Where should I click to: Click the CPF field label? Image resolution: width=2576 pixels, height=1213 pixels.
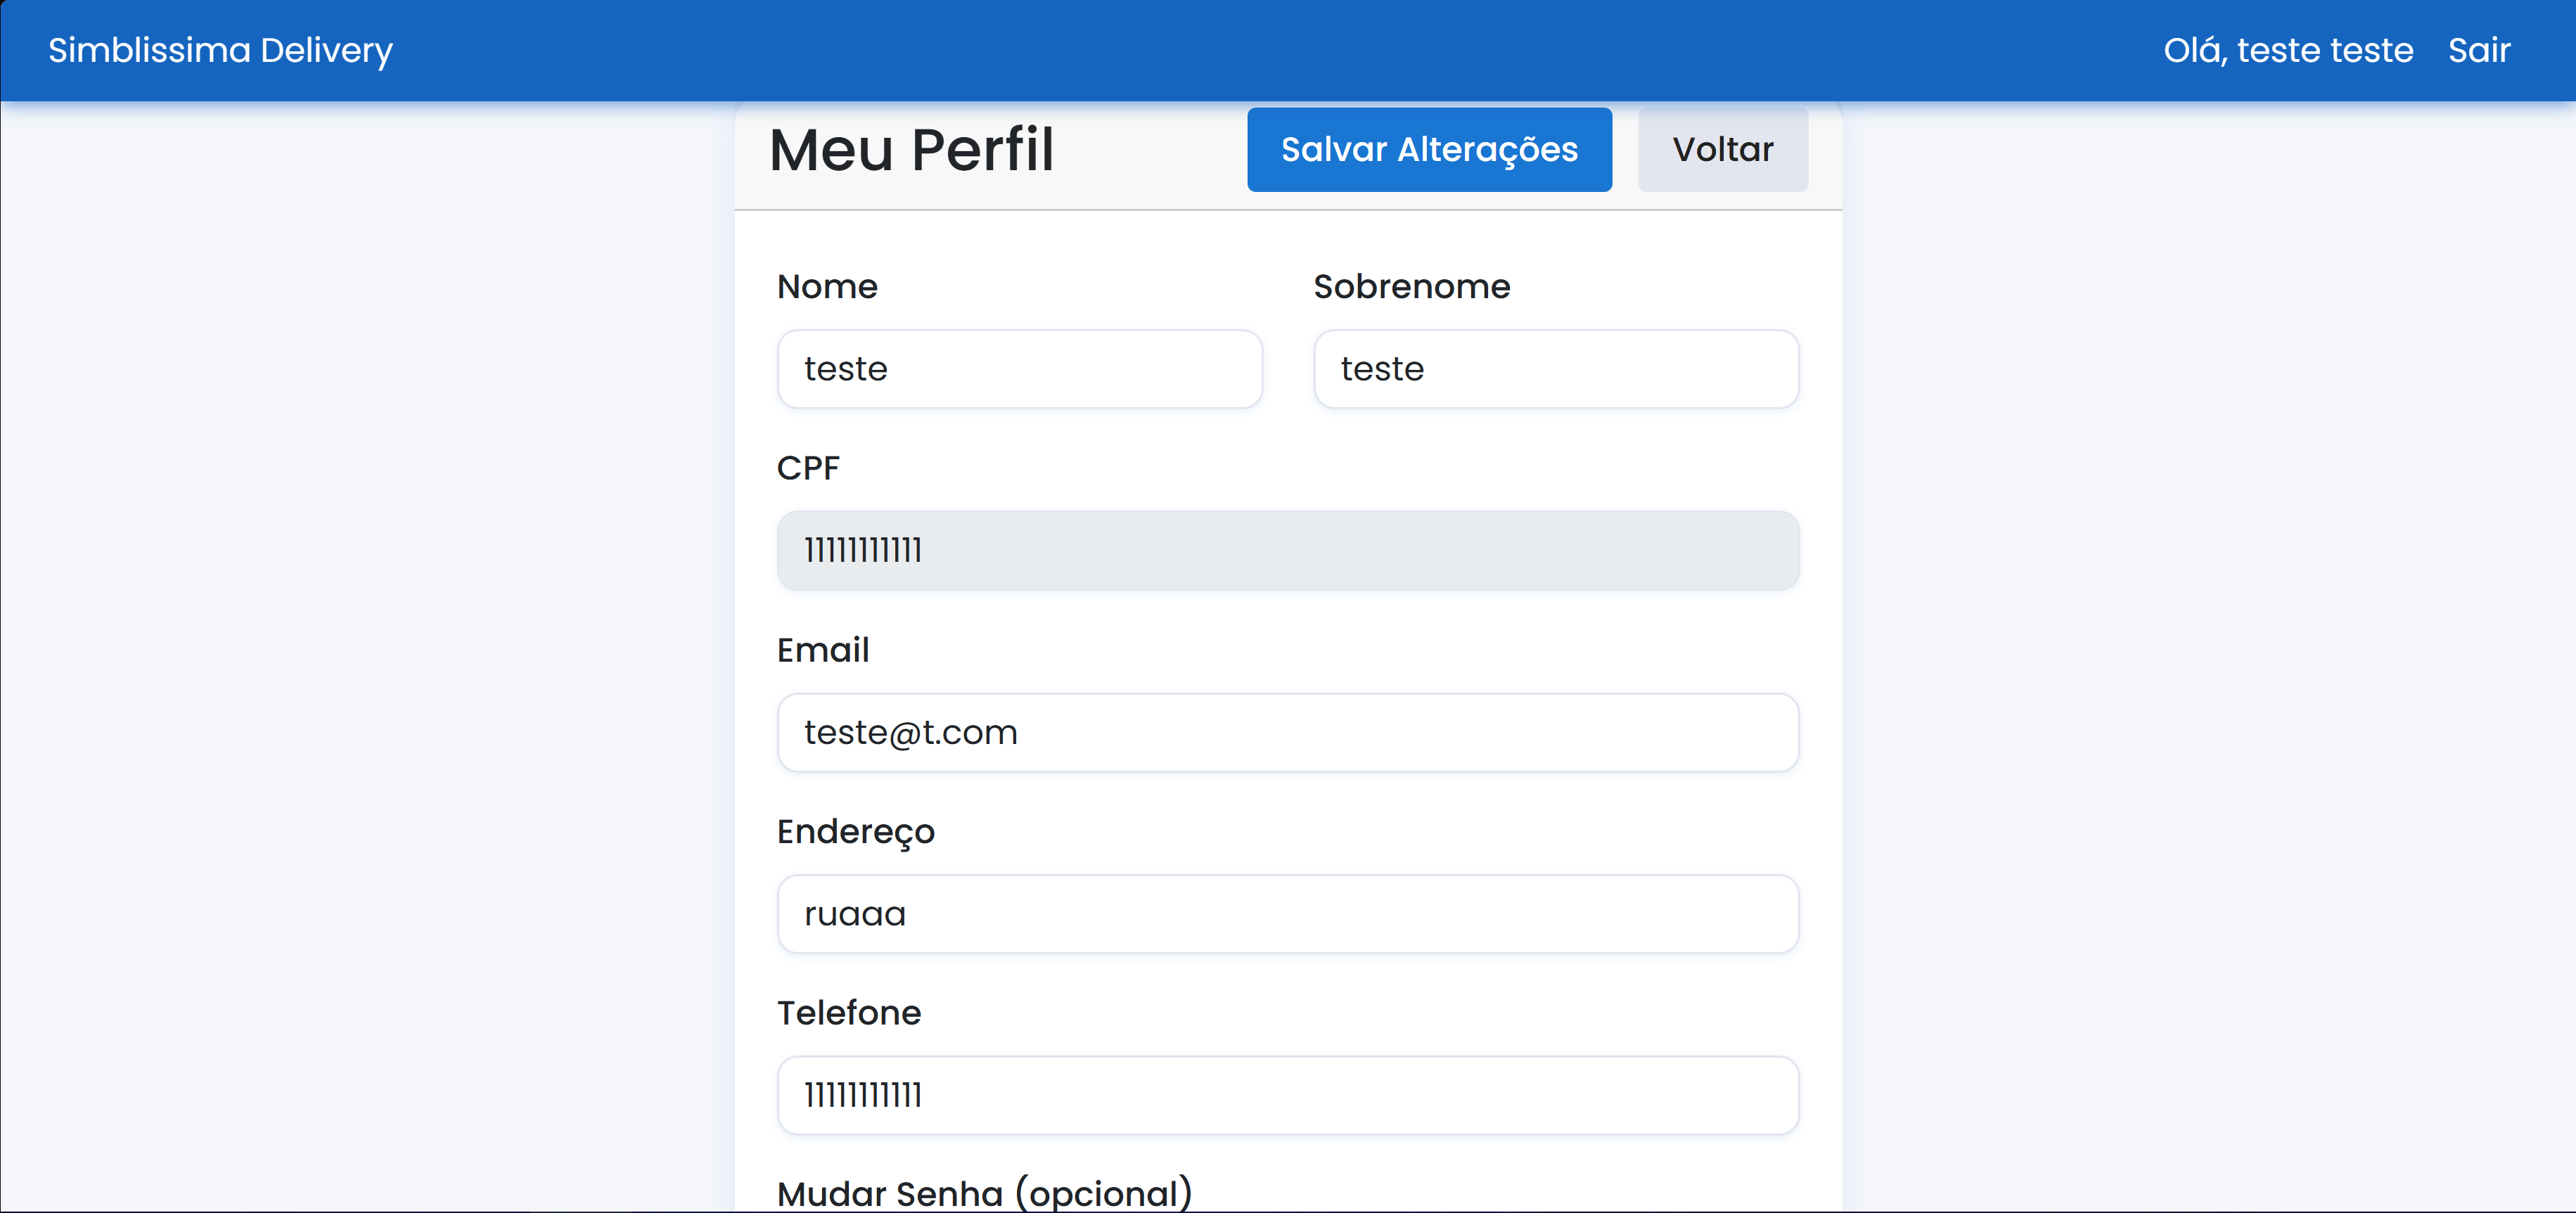pyautogui.click(x=808, y=467)
